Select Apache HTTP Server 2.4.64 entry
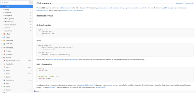Image resolution: width=196 pixels, height=93 pixels. click(16, 61)
